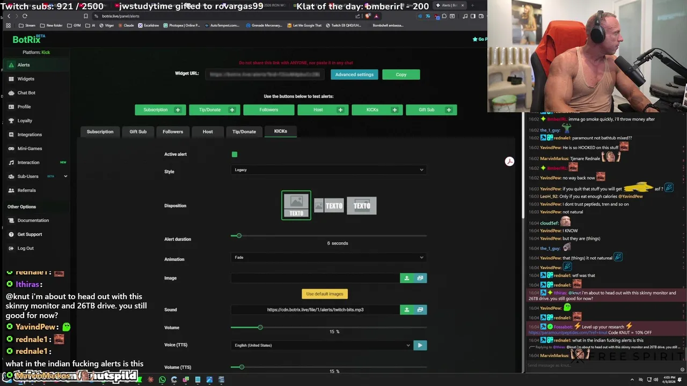
Task: Click the chat Send message box
Action: (x=602, y=366)
